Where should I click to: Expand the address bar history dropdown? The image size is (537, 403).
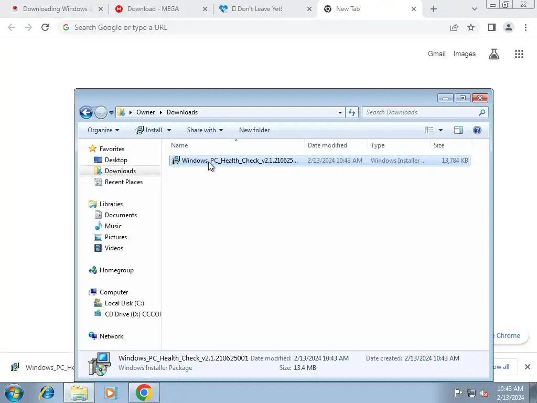(x=340, y=112)
